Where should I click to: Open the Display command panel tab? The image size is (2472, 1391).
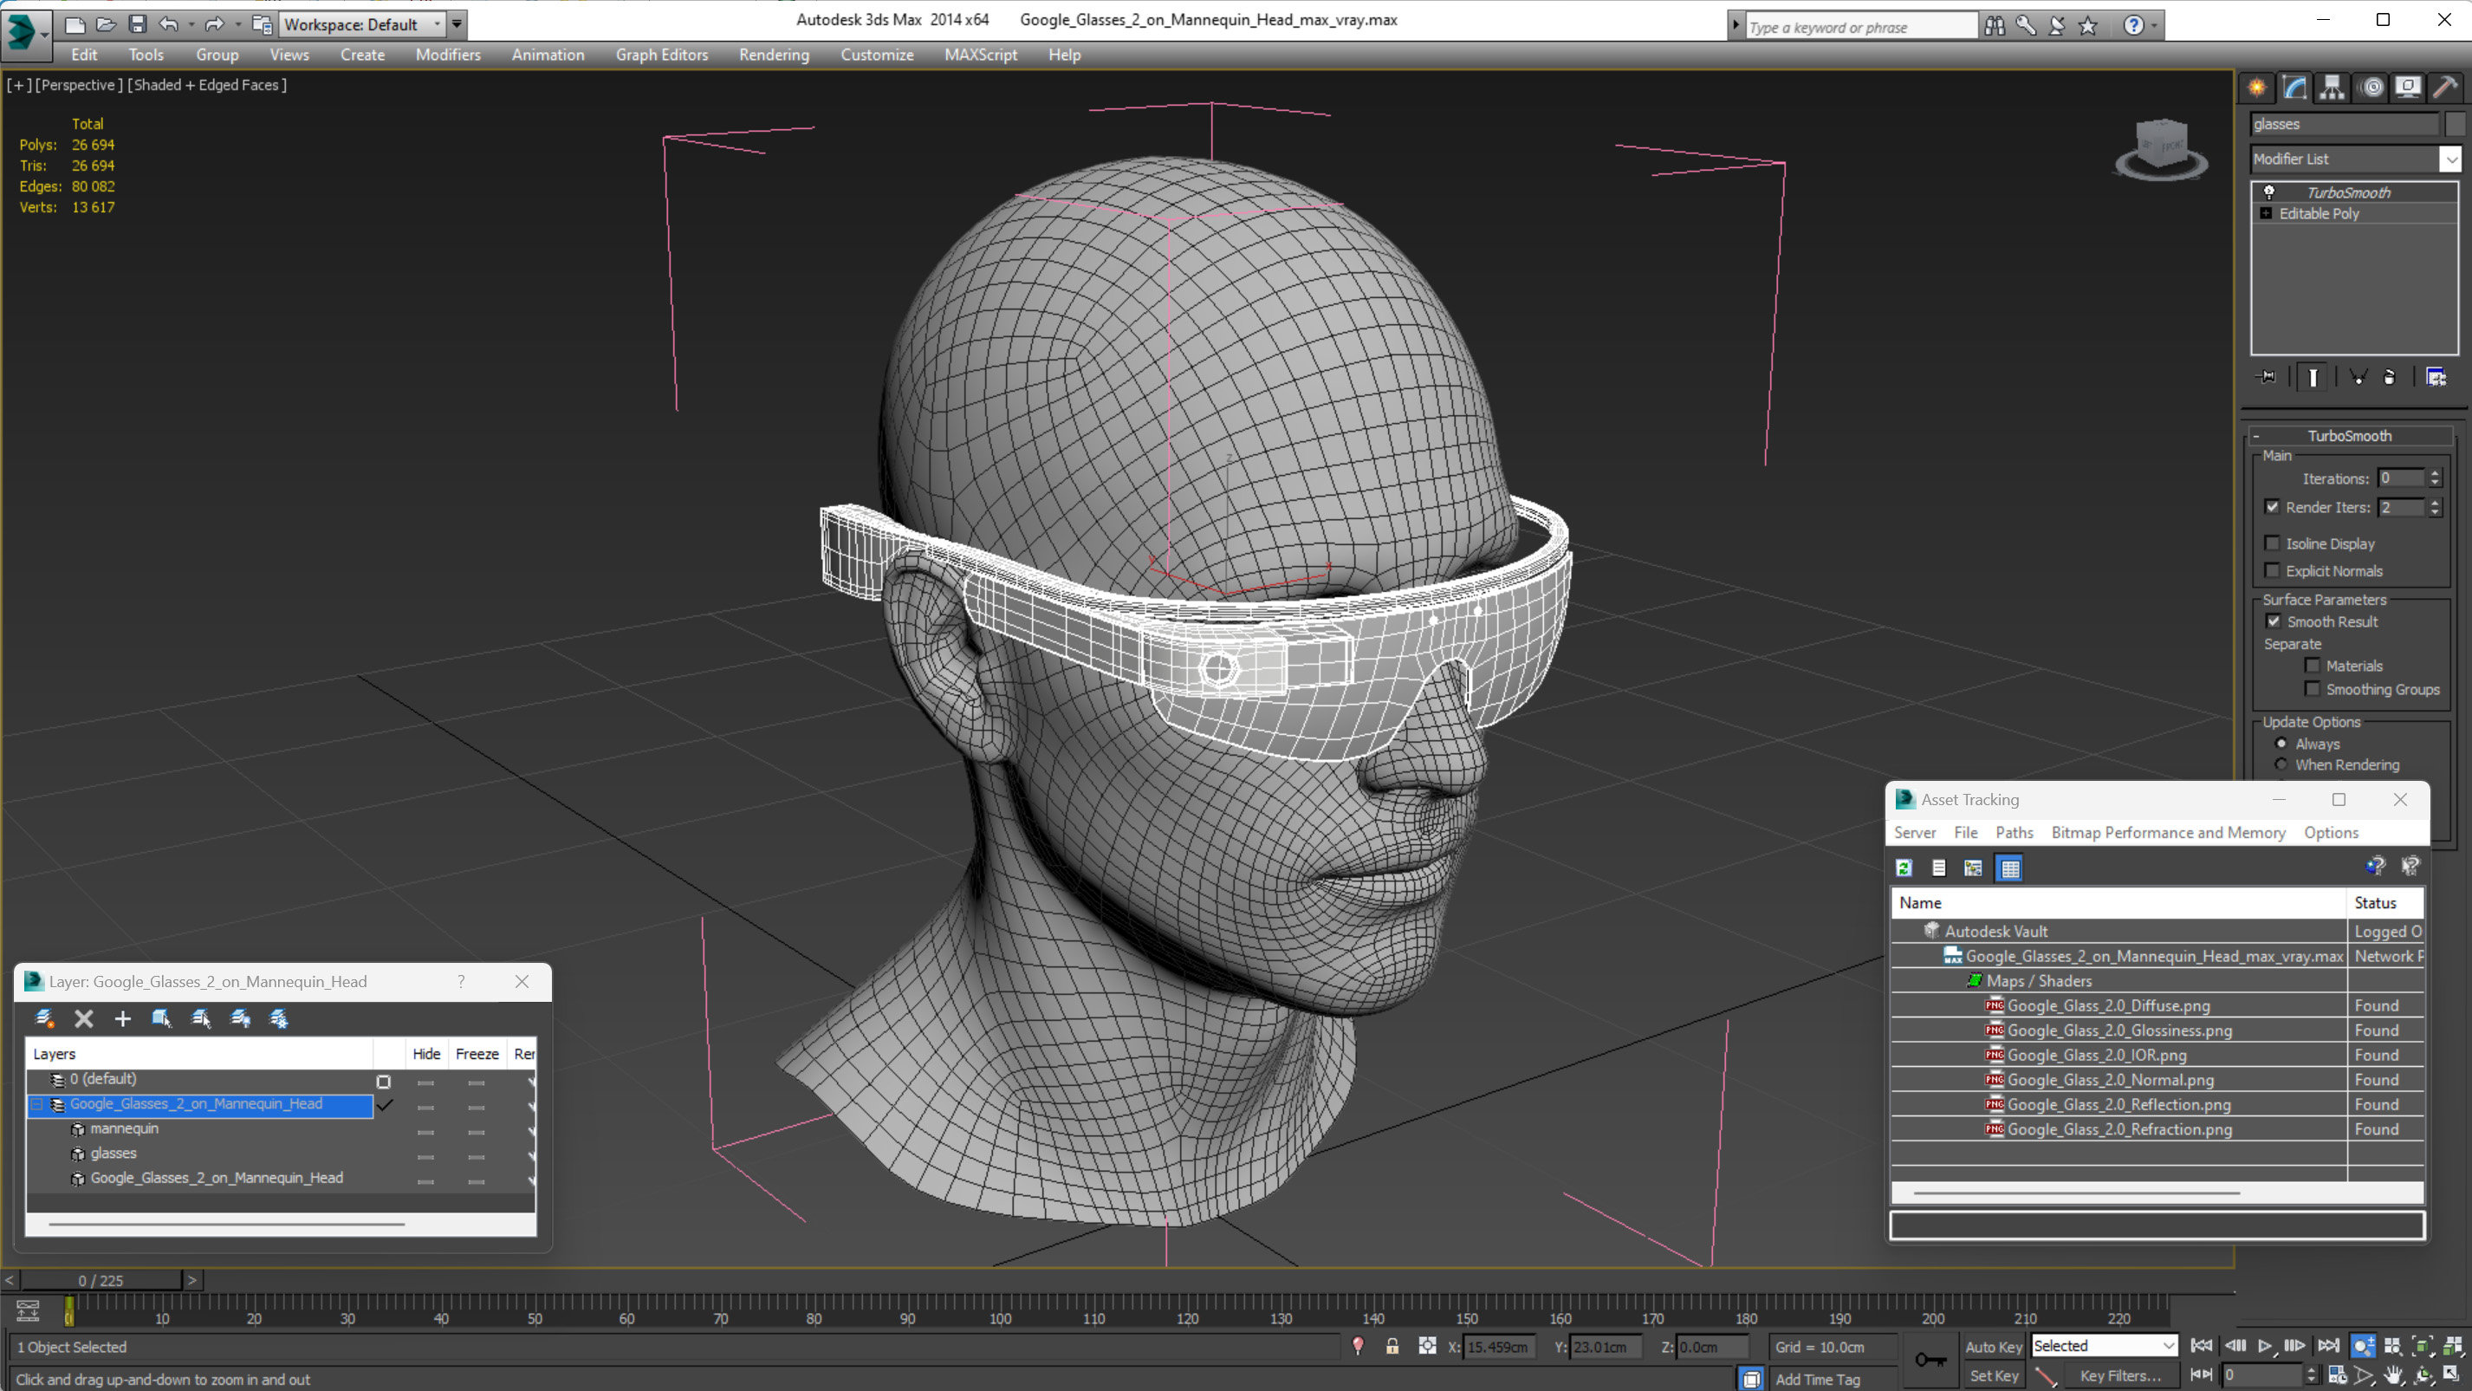[x=2408, y=88]
